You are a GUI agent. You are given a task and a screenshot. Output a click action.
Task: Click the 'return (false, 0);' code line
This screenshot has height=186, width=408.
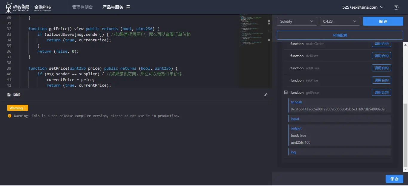pyautogui.click(x=58, y=51)
